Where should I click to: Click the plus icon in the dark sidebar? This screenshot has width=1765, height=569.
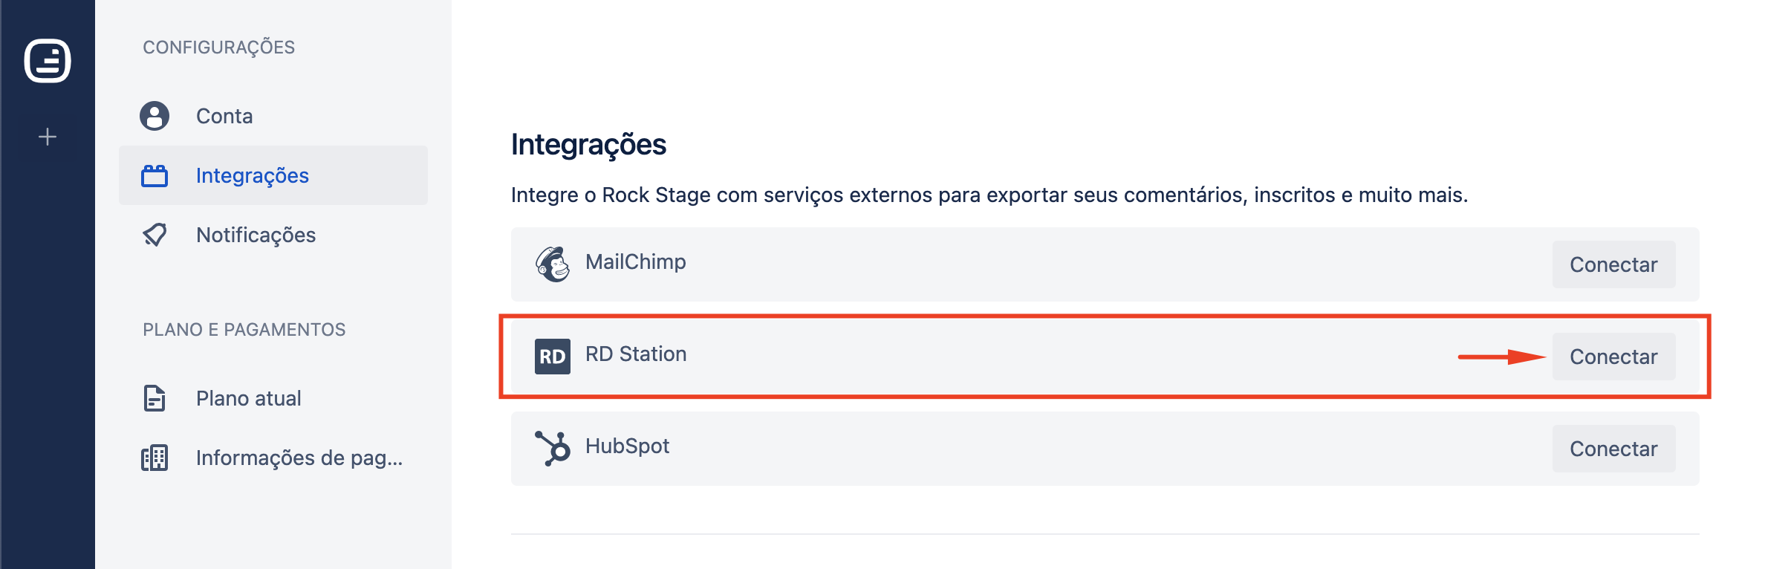[x=48, y=137]
